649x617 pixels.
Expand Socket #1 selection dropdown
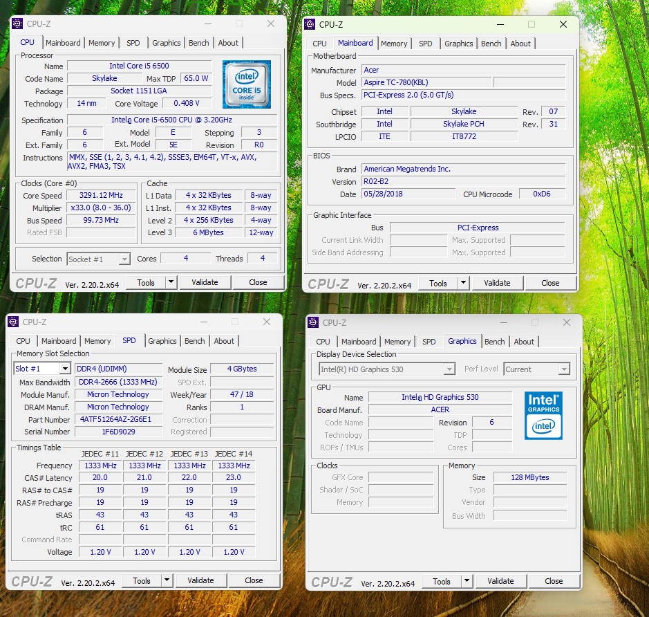click(124, 259)
